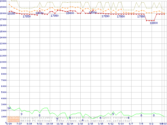
Task: Select the 18500 peak price label
Action: [93, 12]
